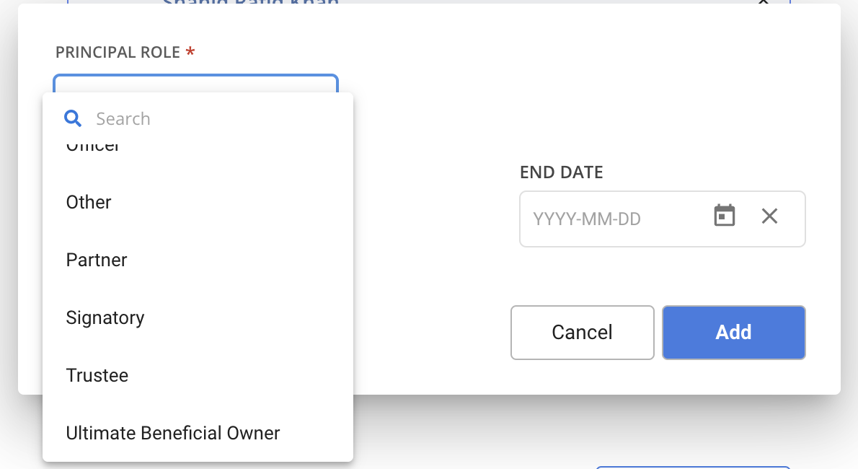
Task: Click the red required asterisk
Action: click(190, 53)
